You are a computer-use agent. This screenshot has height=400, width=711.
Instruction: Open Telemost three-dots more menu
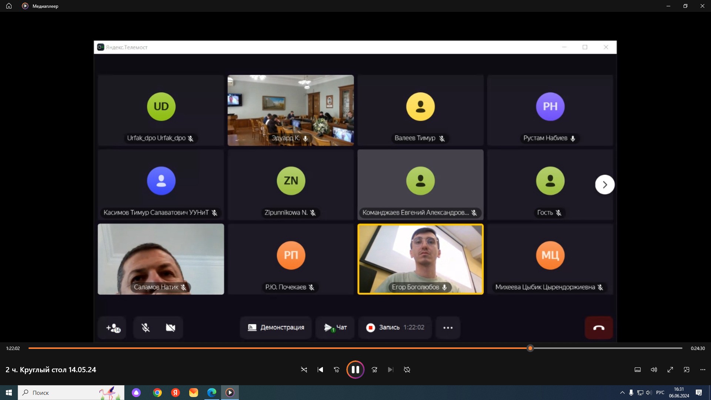click(448, 328)
